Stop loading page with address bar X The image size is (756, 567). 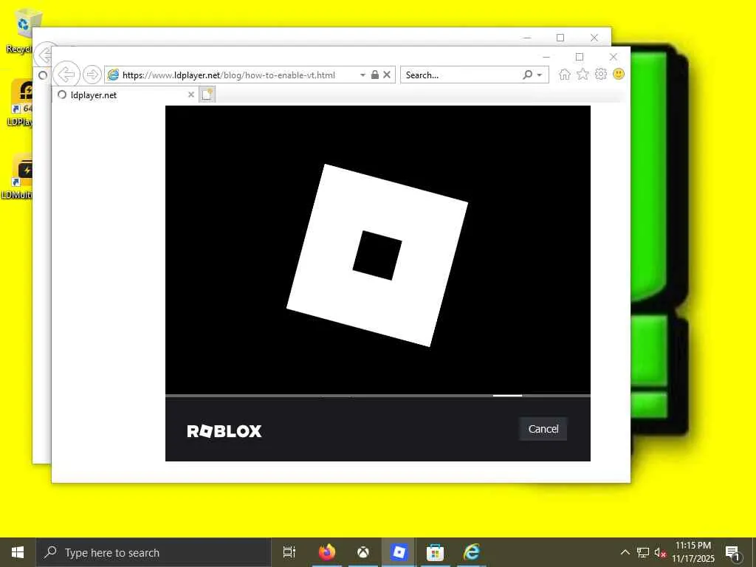387,75
